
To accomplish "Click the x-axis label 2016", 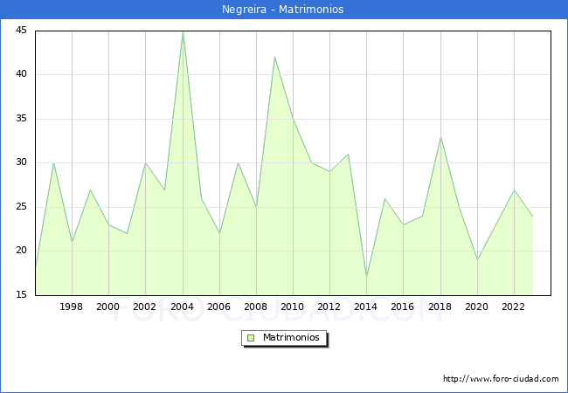I will [x=403, y=307].
